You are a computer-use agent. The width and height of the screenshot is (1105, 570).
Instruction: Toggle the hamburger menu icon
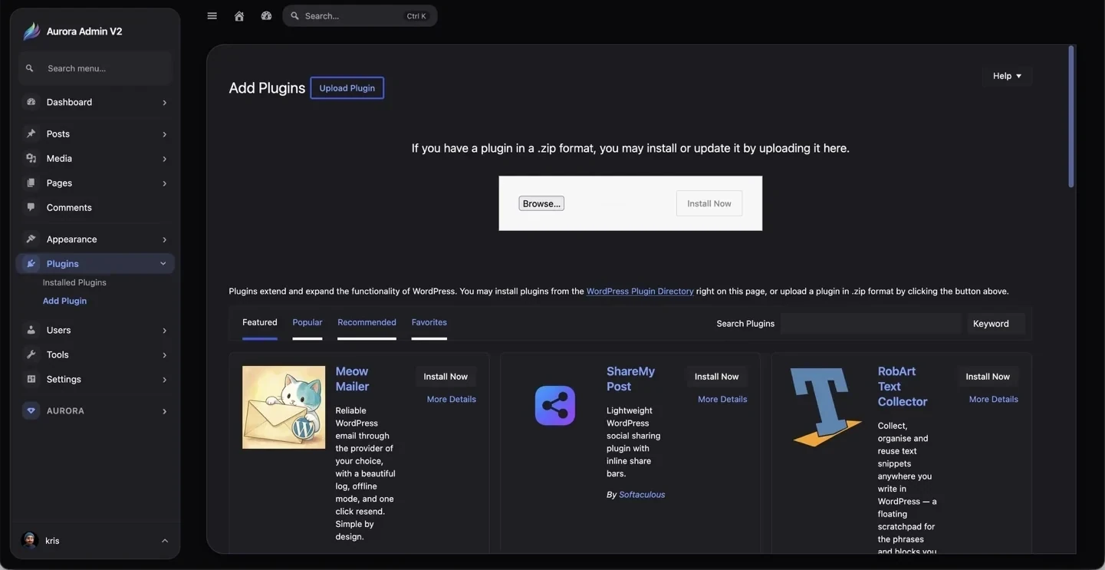[x=212, y=15]
